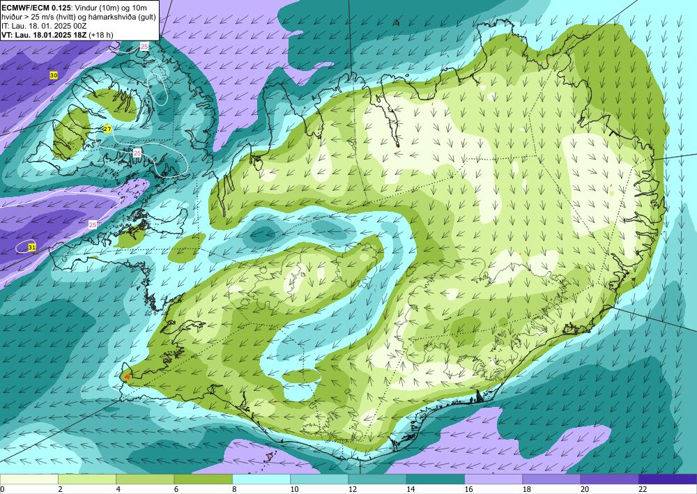Click the pale yellow 0–2 m/s legend swatch

coord(29,479)
